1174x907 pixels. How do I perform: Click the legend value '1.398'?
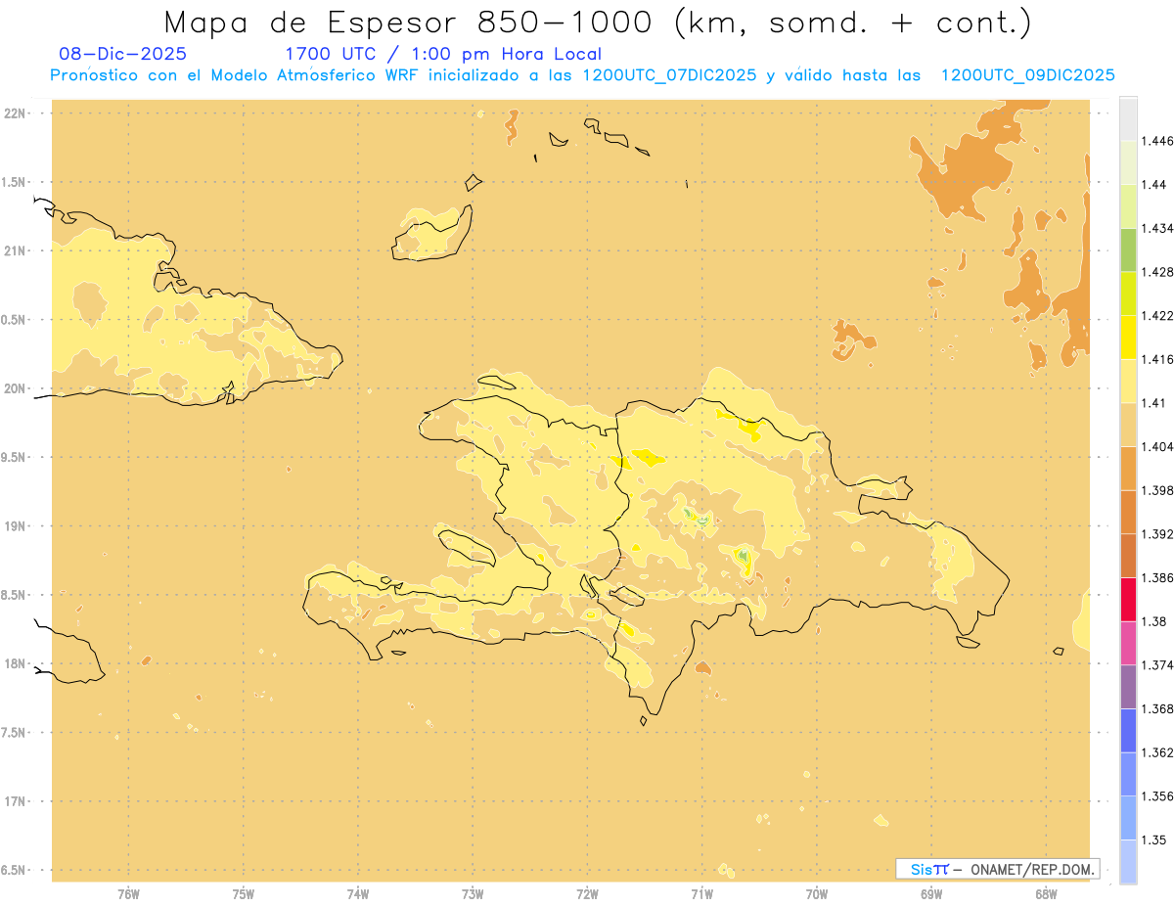1157,490
